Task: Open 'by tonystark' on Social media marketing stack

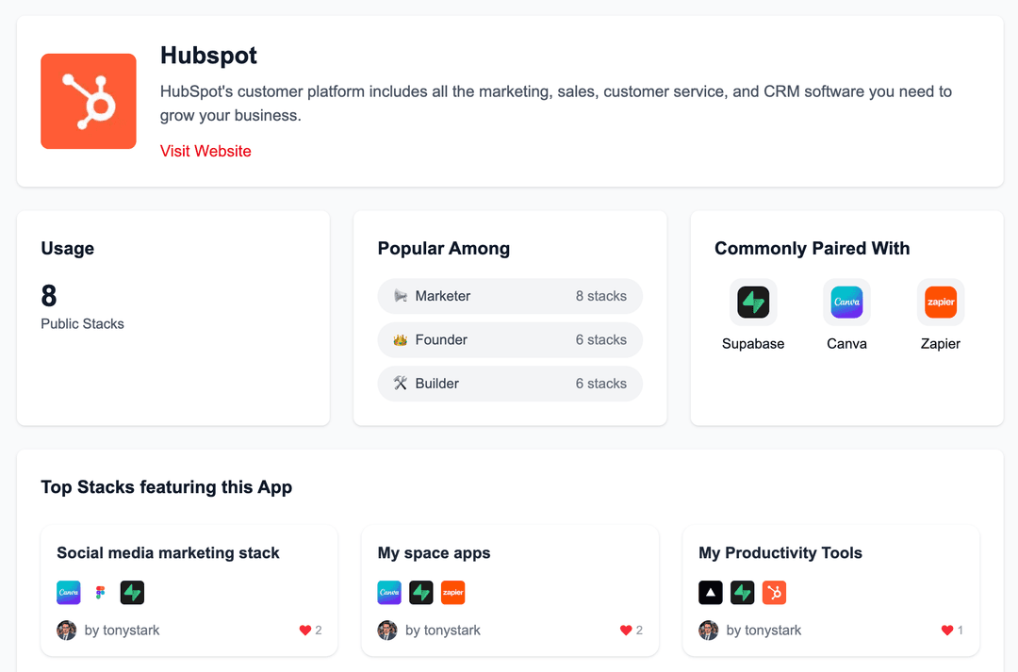Action: coord(122,630)
